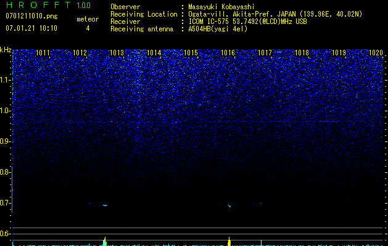Click the faint green echo dot near 1017
Image resolution: width=388 pixels, height=246 pixels.
point(261,204)
